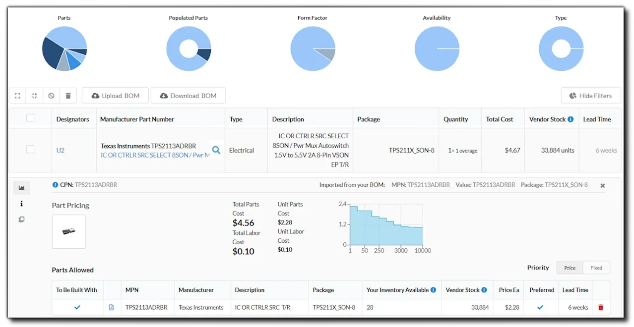The height and width of the screenshot is (327, 634).
Task: Close the expanded part details panel
Action: point(602,185)
